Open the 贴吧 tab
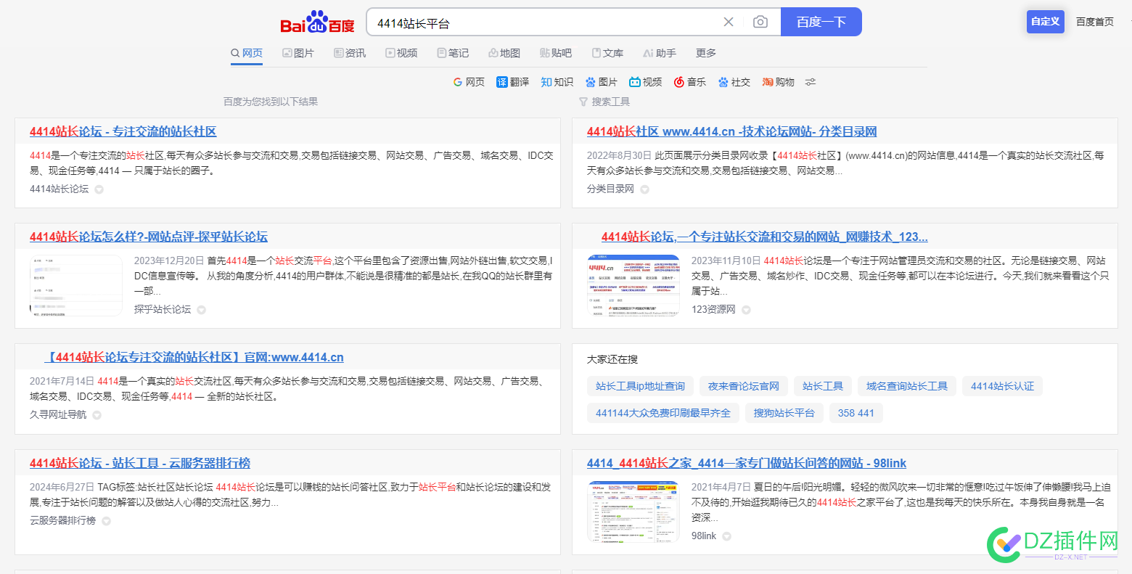The image size is (1132, 574). pyautogui.click(x=556, y=53)
